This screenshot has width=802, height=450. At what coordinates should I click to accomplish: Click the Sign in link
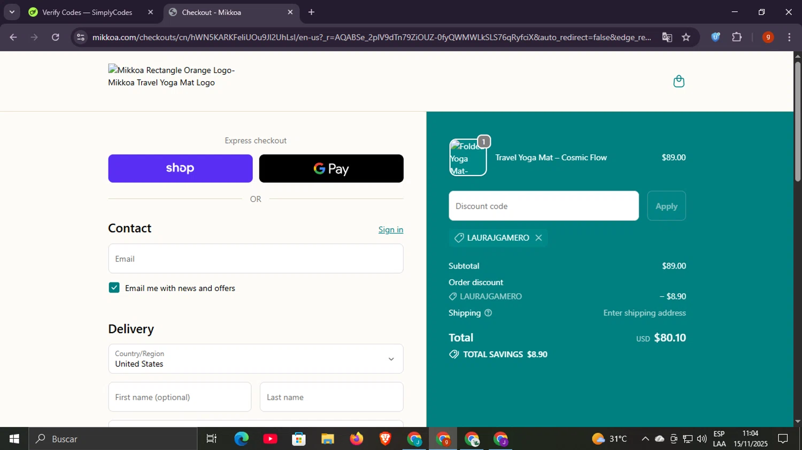tap(391, 230)
